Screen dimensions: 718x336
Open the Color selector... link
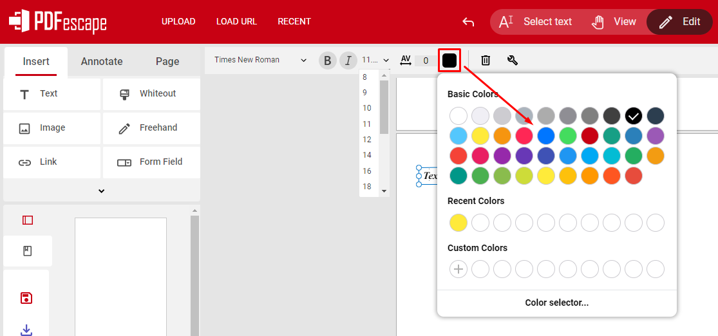(x=557, y=303)
